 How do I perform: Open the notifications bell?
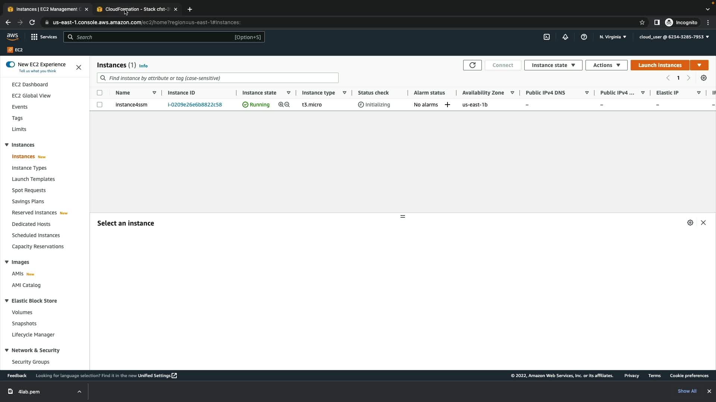[x=565, y=37]
